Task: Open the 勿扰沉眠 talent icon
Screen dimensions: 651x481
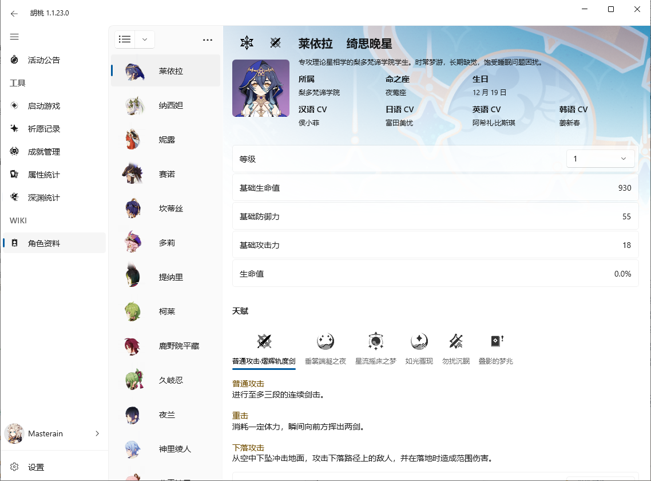Action: [x=456, y=342]
